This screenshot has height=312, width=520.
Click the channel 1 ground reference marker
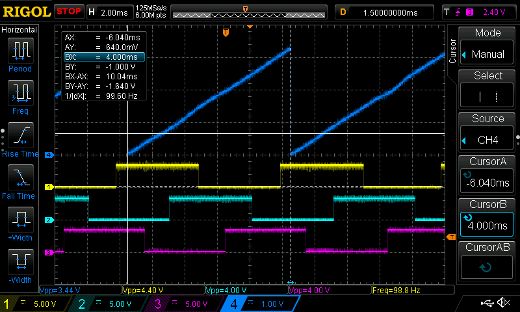tap(49, 187)
